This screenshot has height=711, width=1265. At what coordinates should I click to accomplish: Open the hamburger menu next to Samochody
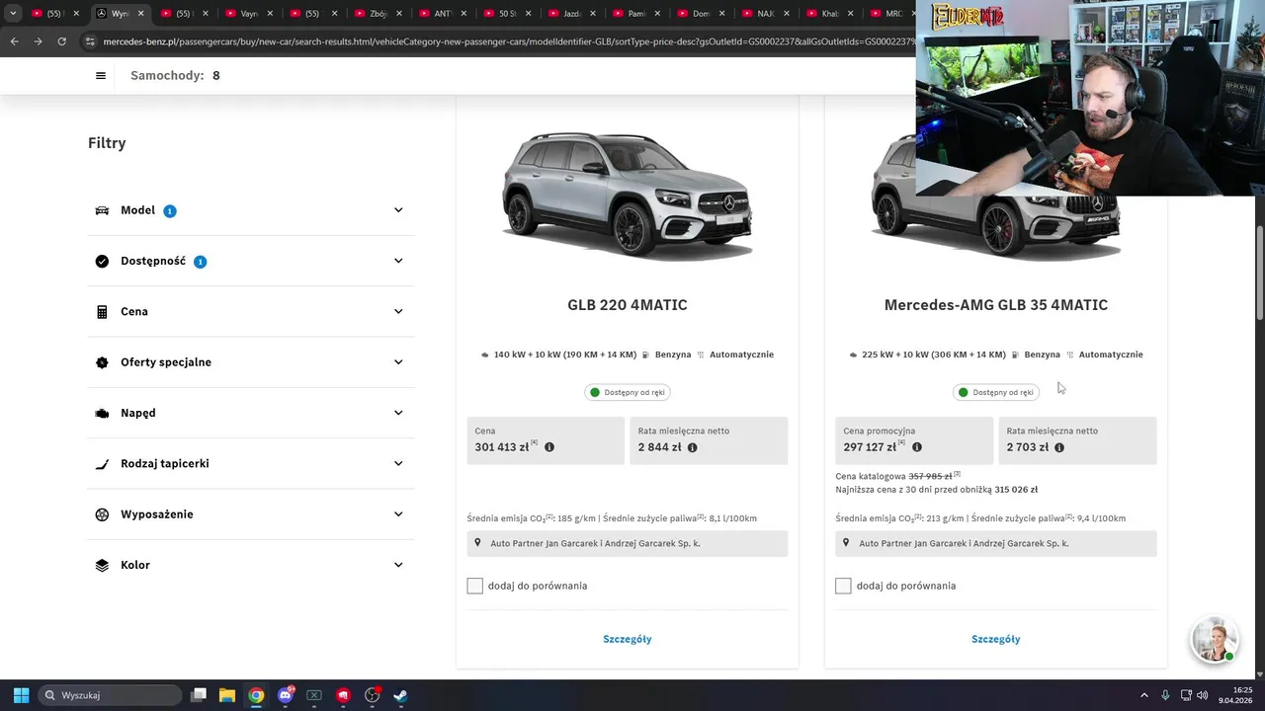(x=100, y=76)
